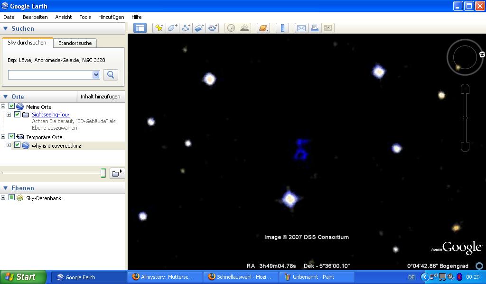Viewport: 486px width, 284px height.
Task: Open the Windows Start menu
Action: (x=23, y=277)
